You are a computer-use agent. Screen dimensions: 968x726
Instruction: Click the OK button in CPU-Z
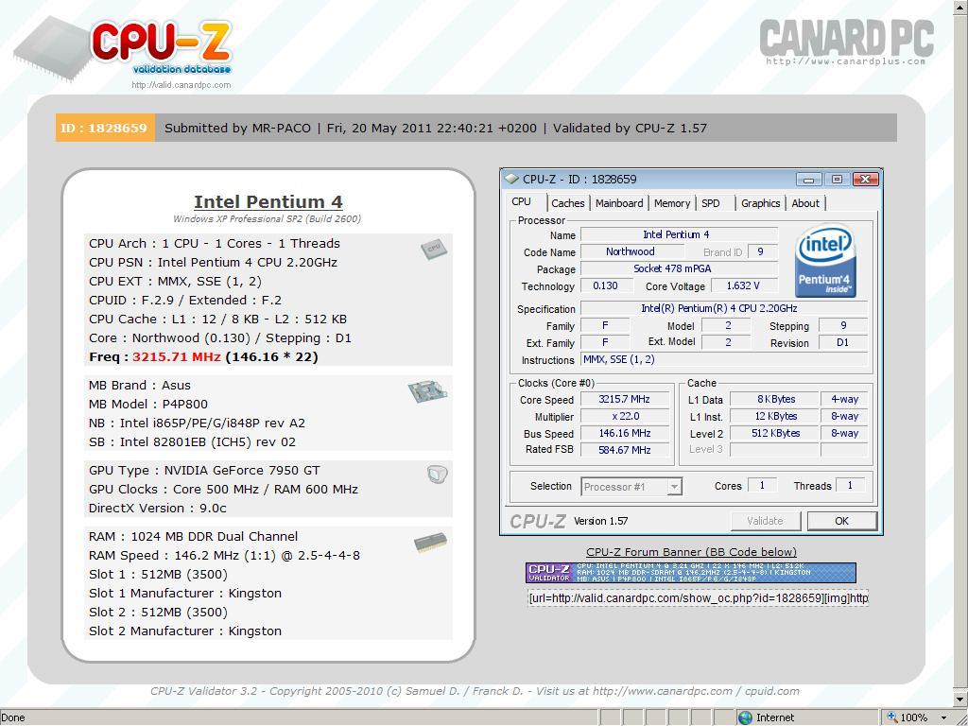(842, 521)
